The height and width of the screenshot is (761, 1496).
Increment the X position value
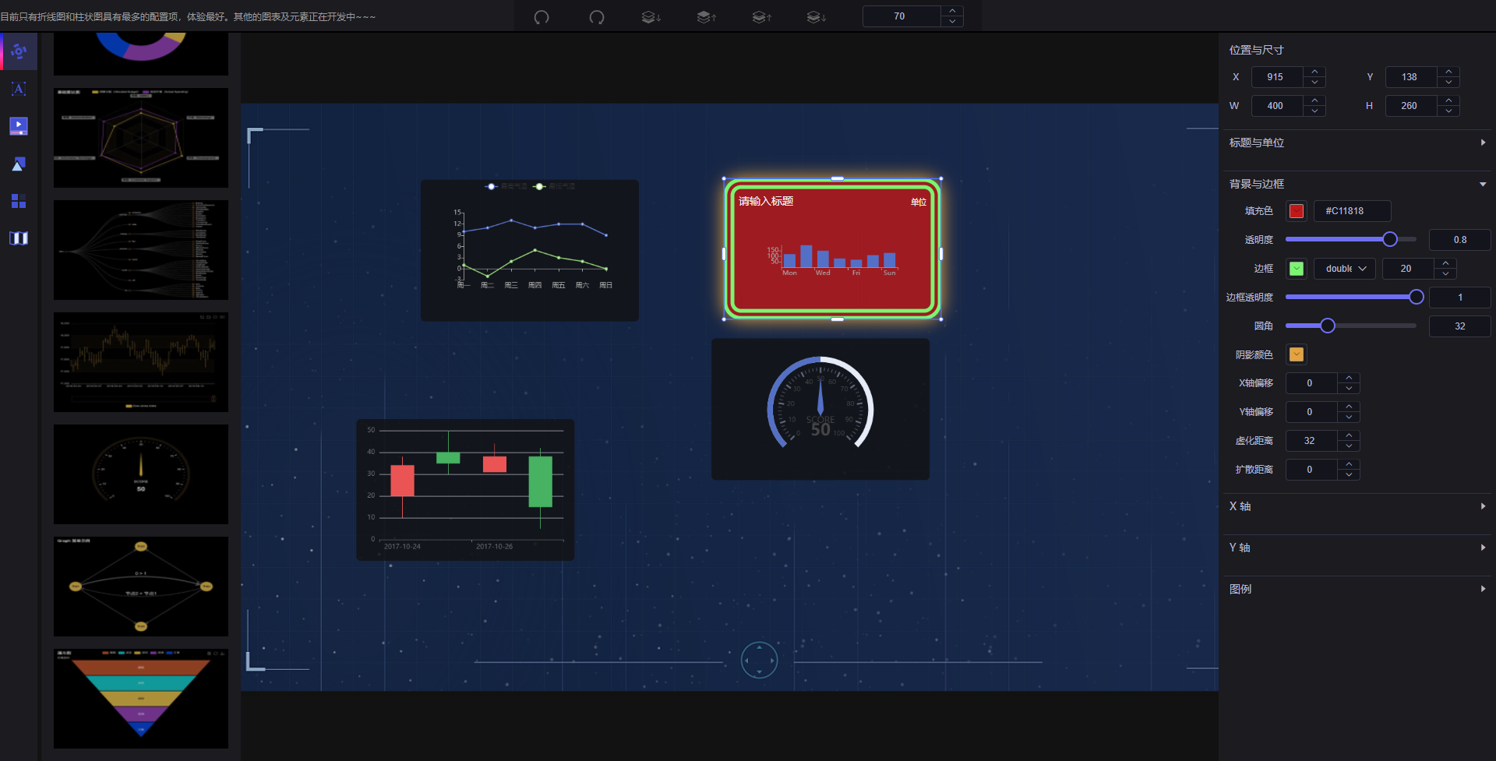[1314, 72]
